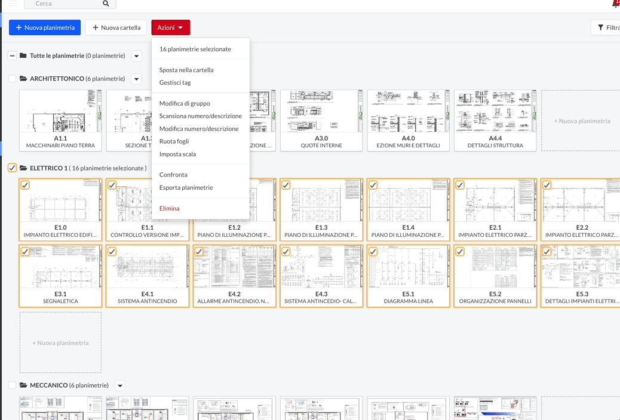Open ARCHITETTONICO folder dropdown arrow

(x=136, y=79)
